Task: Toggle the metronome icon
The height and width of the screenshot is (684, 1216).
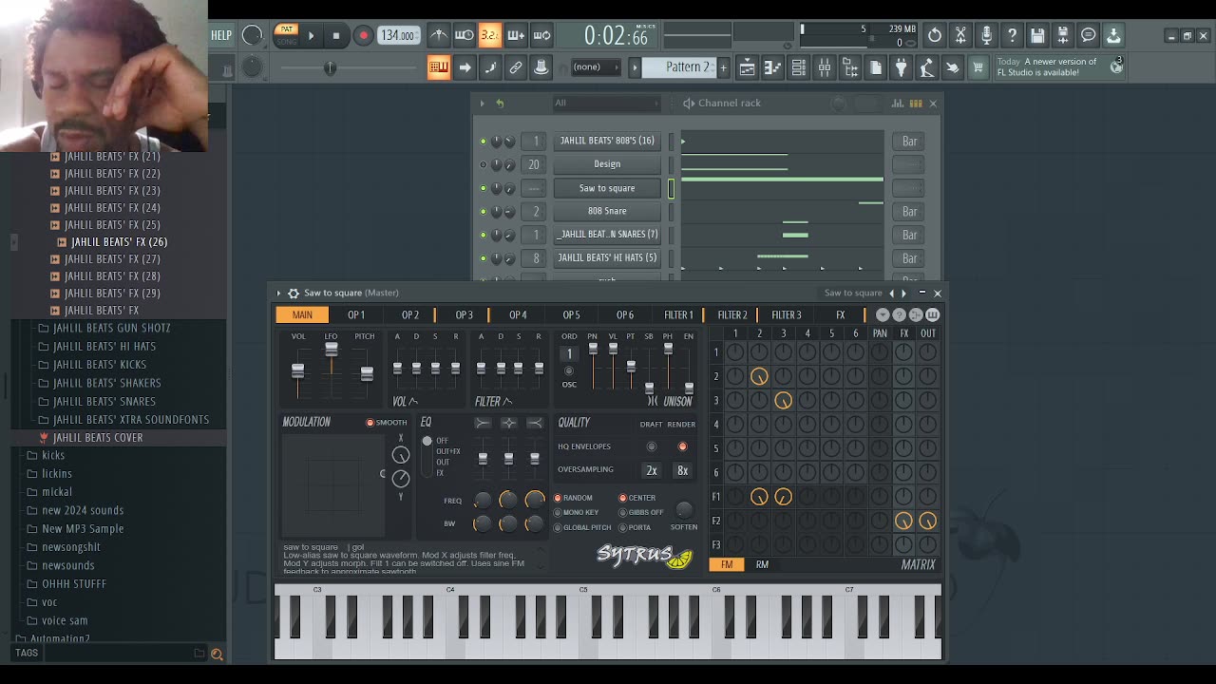Action: [x=438, y=36]
